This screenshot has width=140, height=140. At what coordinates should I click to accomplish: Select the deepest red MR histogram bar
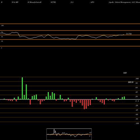(84, 104)
